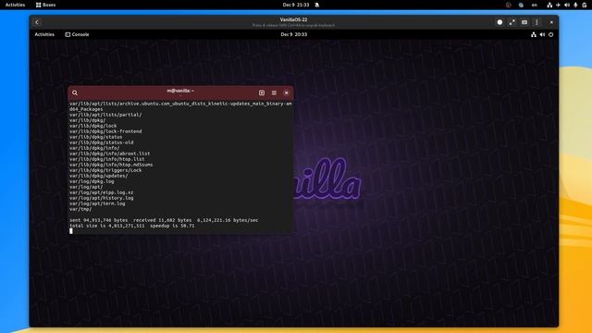Viewport: 592px width, 333px height.
Task: Click terminal line 'var/tmp/'
Action: [x=80, y=209]
